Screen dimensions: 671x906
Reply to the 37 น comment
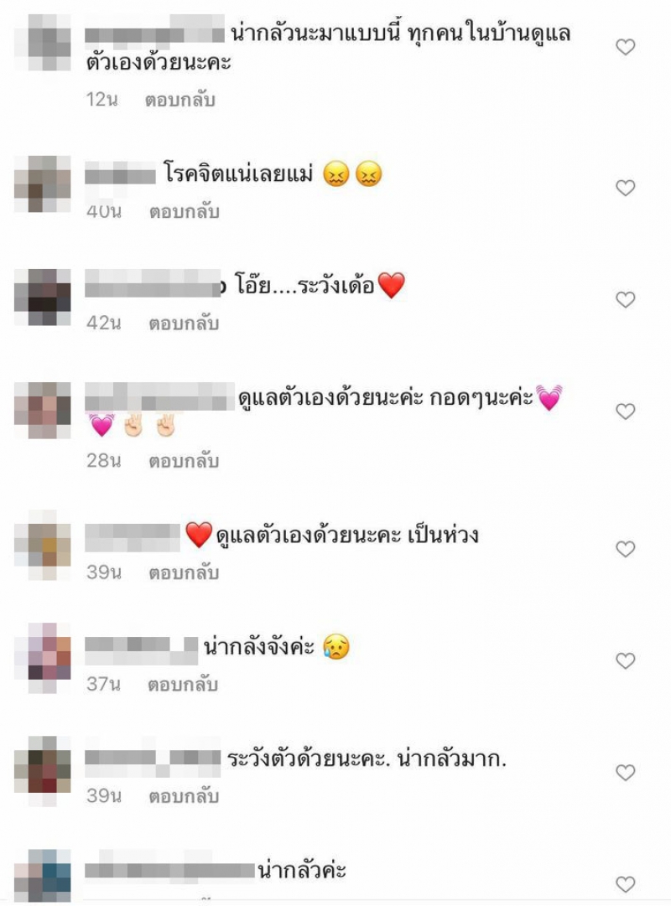[183, 685]
